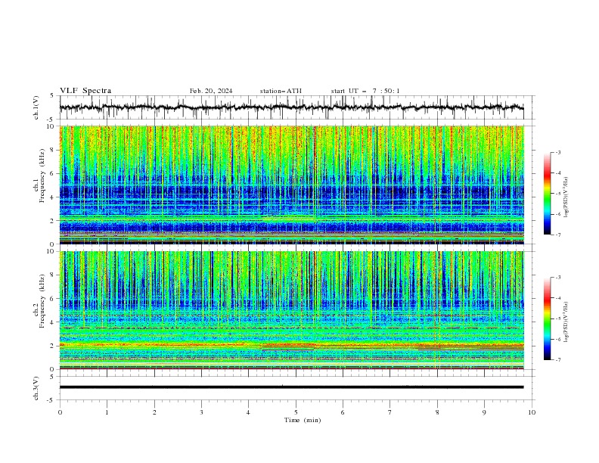Image resolution: width=599 pixels, height=463 pixels.
Task: Click inside the ch.2 spectrogram panel
Action: tap(291, 310)
